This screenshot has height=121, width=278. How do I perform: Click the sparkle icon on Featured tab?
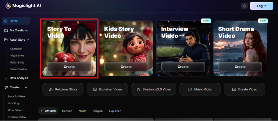coord(41,111)
